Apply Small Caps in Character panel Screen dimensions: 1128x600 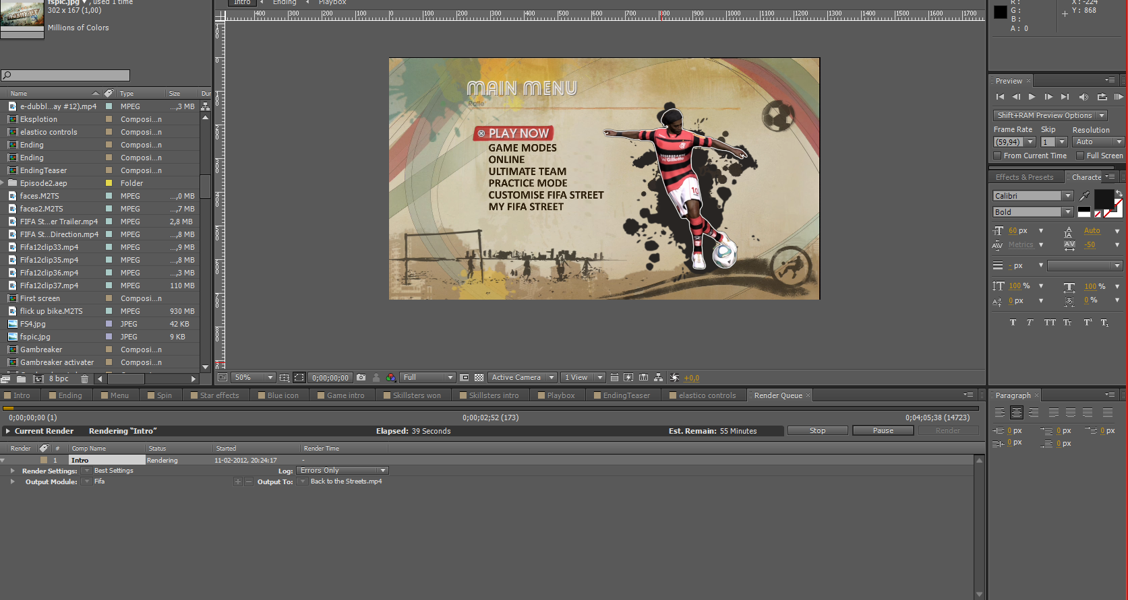1067,323
